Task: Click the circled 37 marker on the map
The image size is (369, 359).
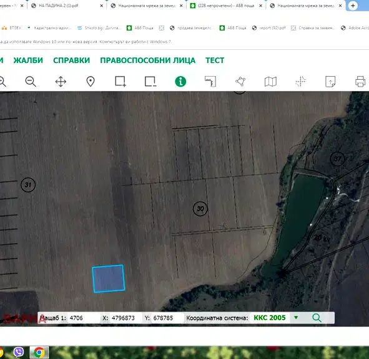Action: (x=337, y=159)
